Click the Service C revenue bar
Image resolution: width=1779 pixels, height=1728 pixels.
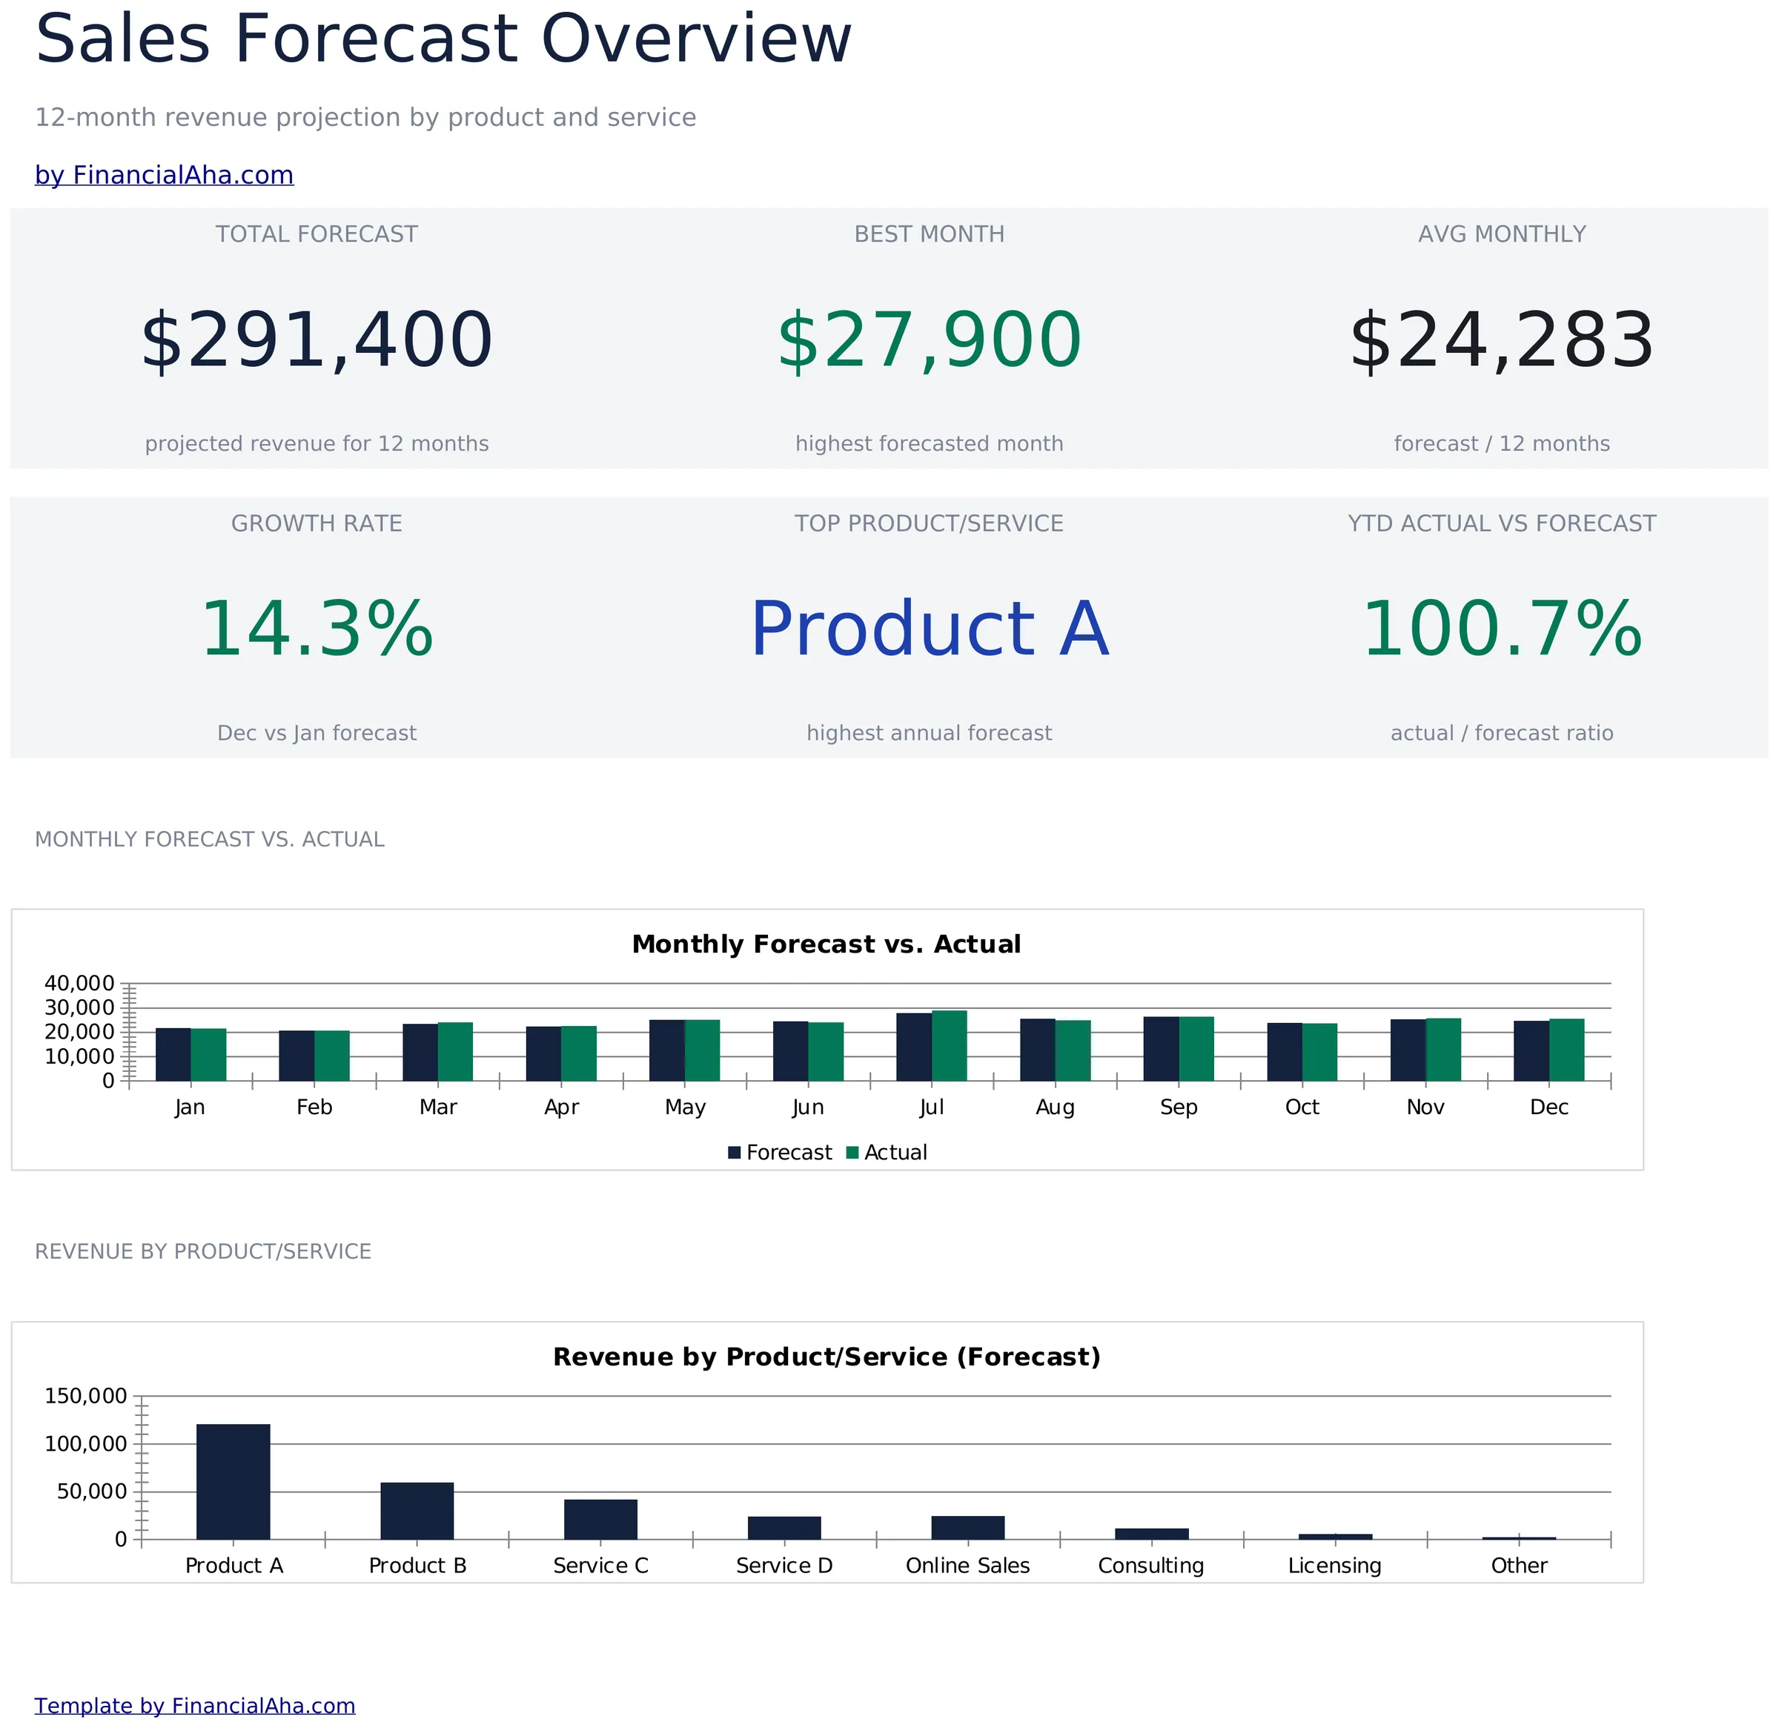point(601,1519)
